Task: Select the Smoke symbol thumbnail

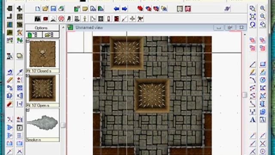Action: click(43, 123)
